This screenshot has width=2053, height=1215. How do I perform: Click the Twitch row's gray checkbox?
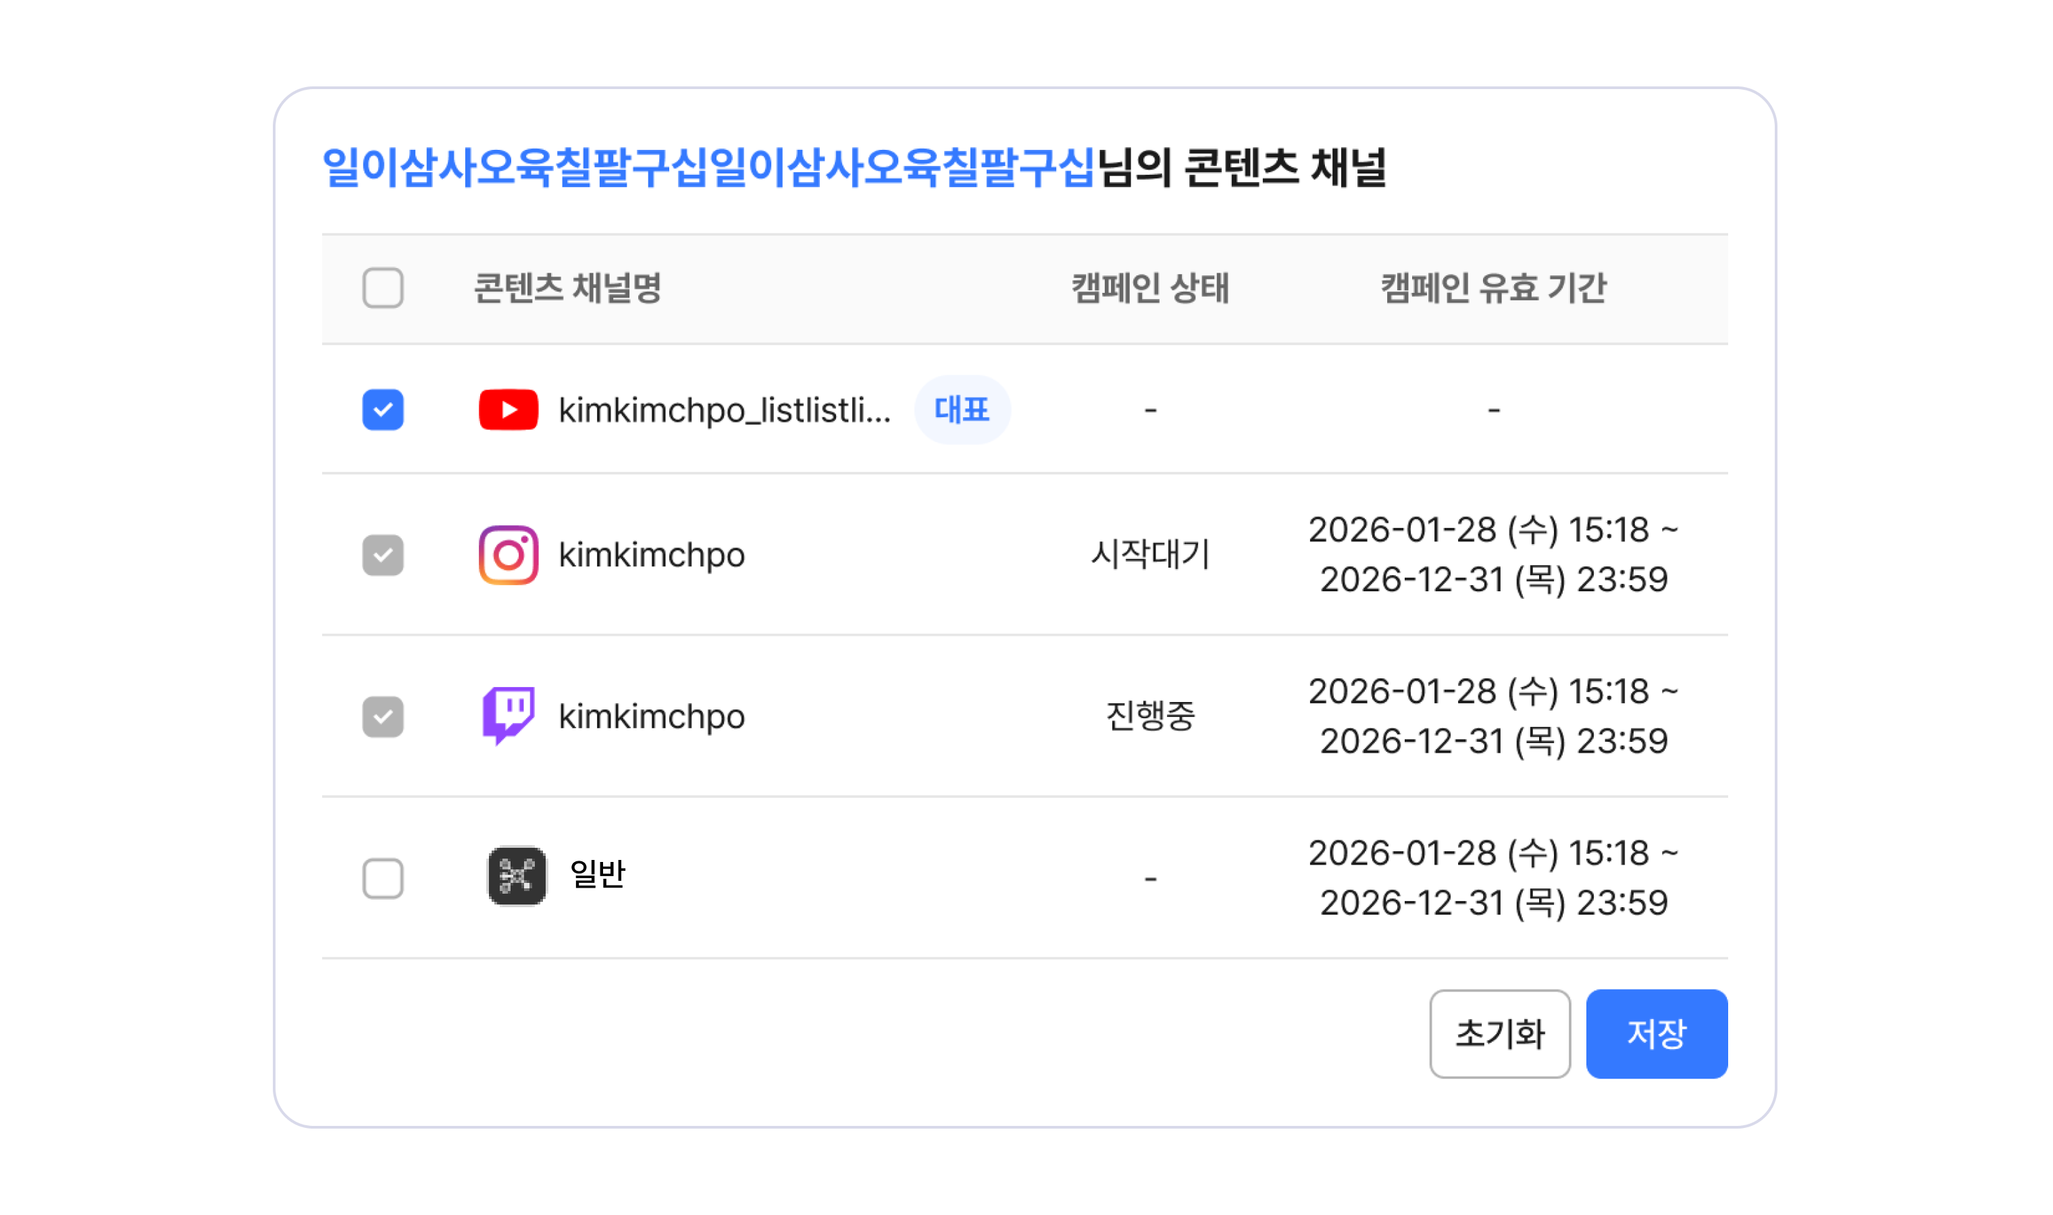tap(382, 716)
